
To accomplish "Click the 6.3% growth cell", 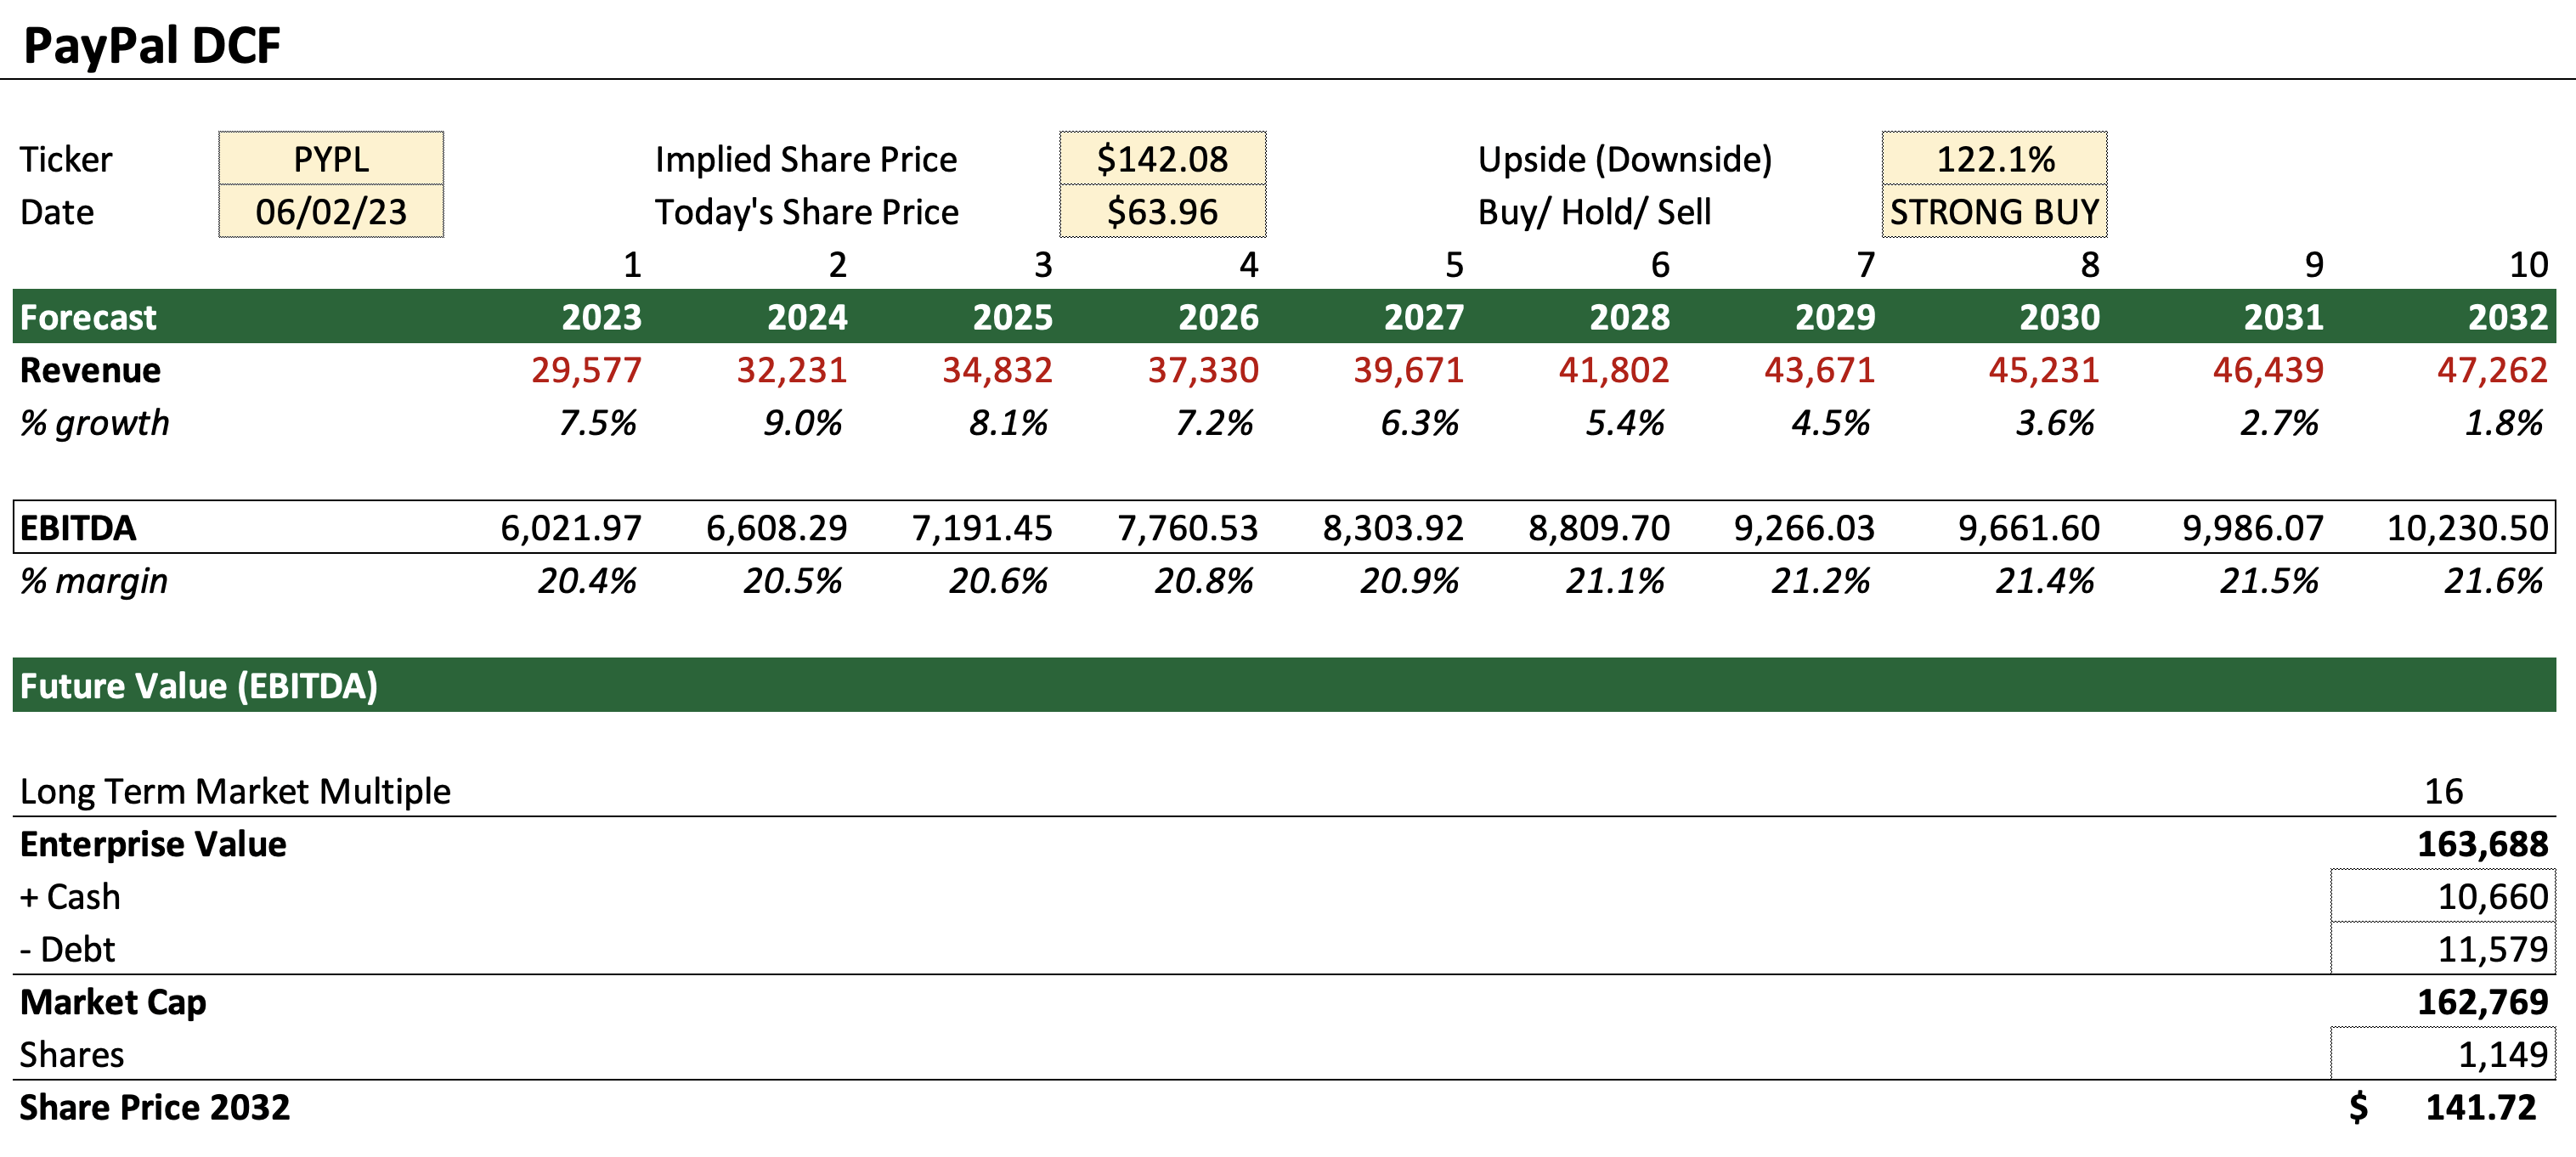I will pyautogui.click(x=1419, y=423).
